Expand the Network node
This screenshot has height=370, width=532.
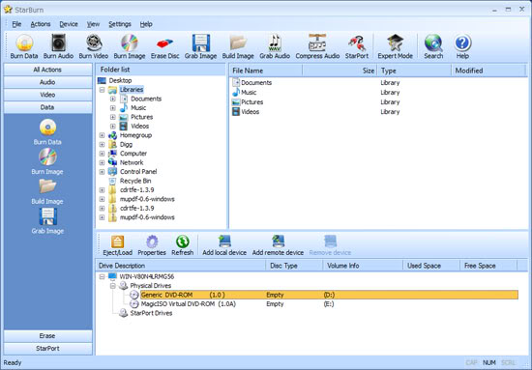102,163
